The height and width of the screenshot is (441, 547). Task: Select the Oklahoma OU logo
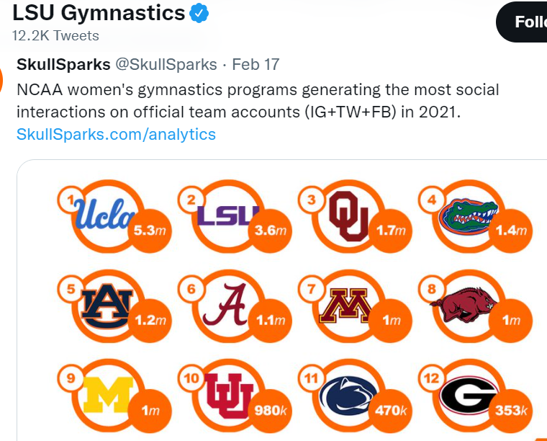pyautogui.click(x=348, y=215)
